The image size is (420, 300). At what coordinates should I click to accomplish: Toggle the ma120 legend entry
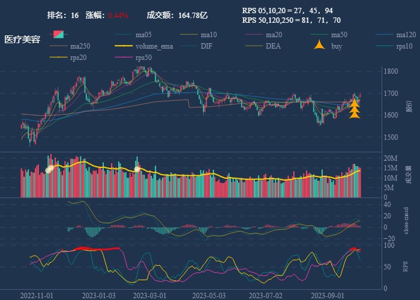click(406, 35)
